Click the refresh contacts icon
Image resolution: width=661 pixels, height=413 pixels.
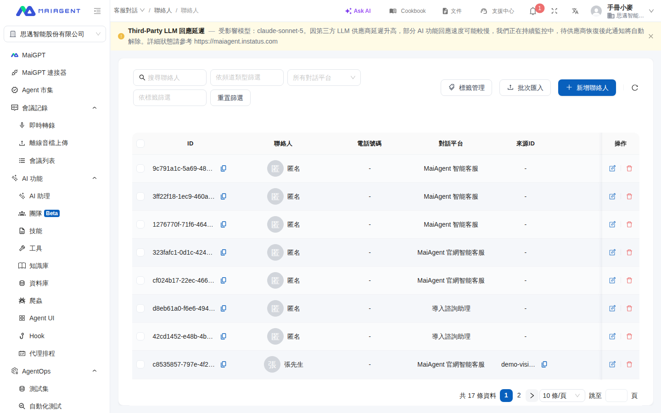[635, 88]
